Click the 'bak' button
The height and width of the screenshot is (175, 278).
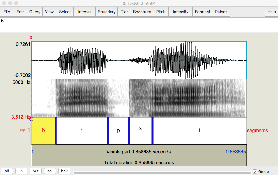point(64,171)
